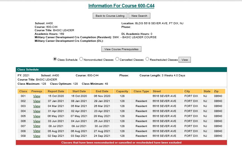
Task: Click the Report Date column header
Action: 56,91
